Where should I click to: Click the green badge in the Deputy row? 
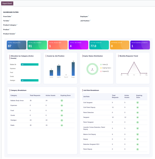(137, 139)
